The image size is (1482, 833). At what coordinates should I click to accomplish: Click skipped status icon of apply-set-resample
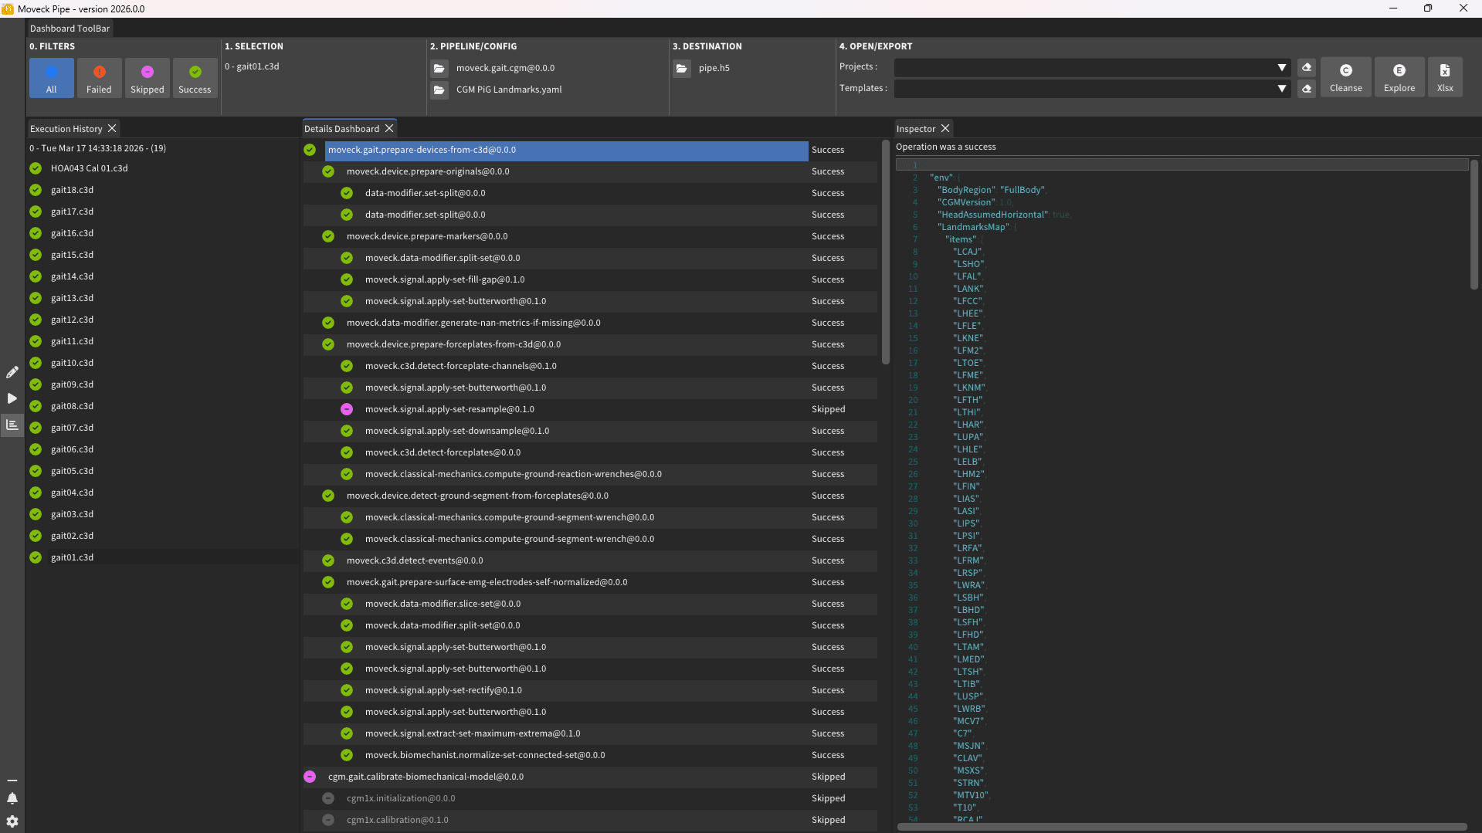pyautogui.click(x=347, y=409)
